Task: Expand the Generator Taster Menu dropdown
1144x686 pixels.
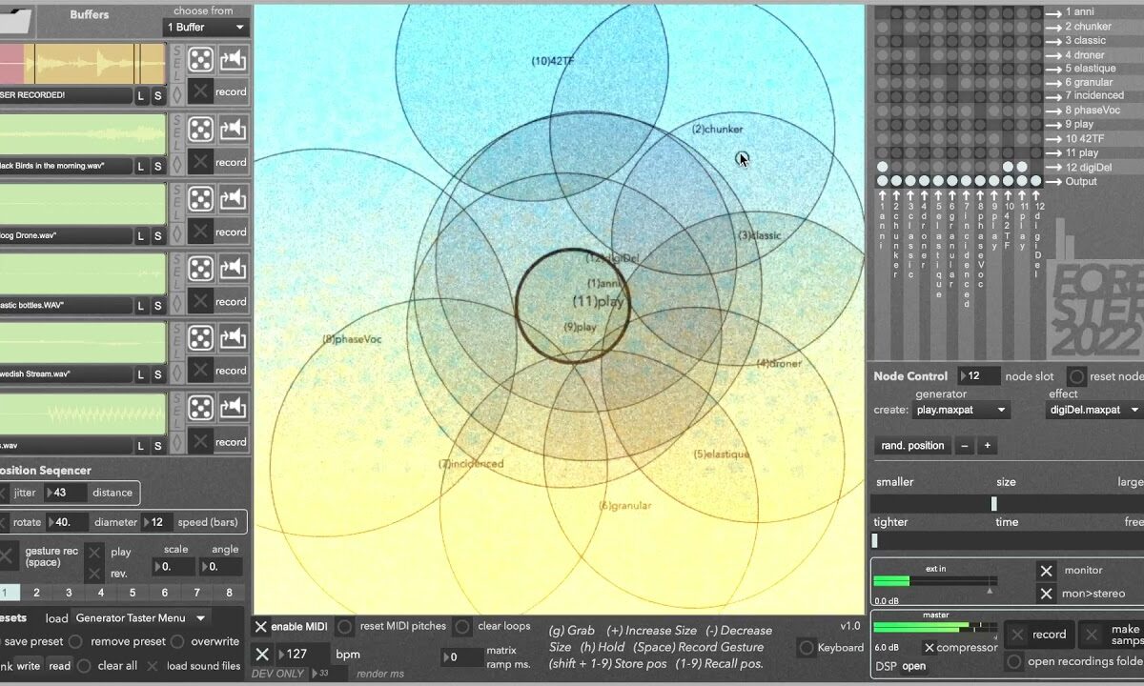Action: point(139,617)
